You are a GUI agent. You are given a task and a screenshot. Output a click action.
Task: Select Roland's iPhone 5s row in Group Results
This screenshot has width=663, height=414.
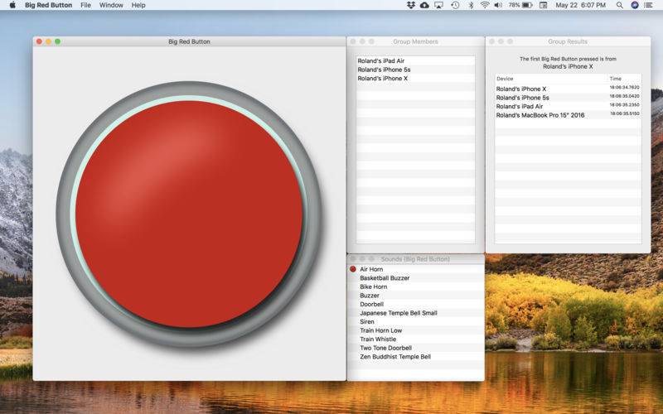(568, 98)
